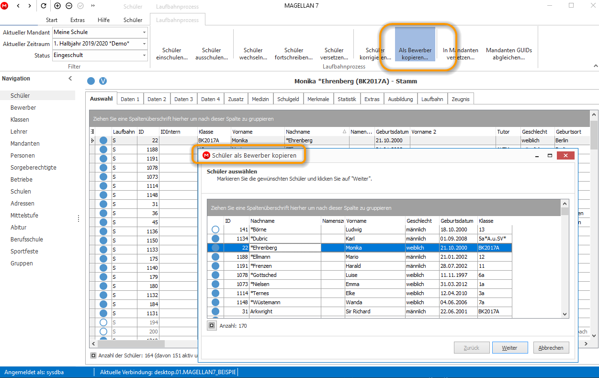Image resolution: width=599 pixels, height=378 pixels.
Task: Collapse the Navigation pane arrow
Action: click(70, 79)
